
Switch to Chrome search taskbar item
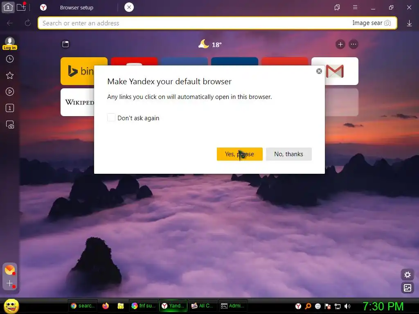(83, 306)
